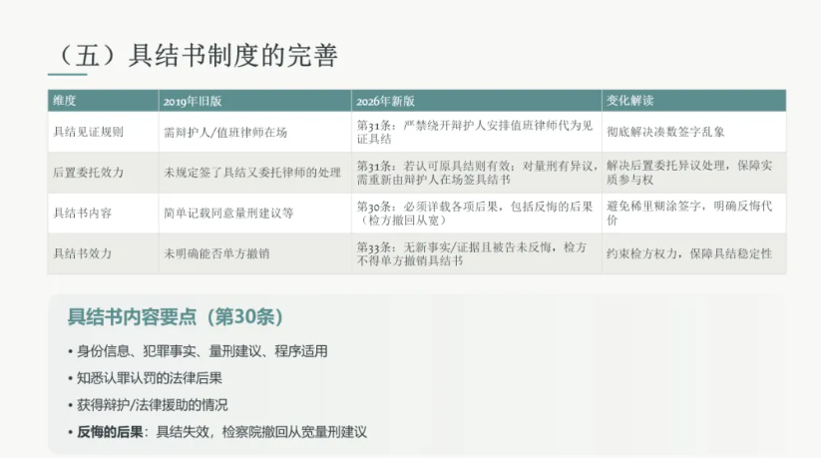This screenshot has width=821, height=458.
Task: Click heading '具结书内容要点（第30条）'
Action: pyautogui.click(x=176, y=316)
